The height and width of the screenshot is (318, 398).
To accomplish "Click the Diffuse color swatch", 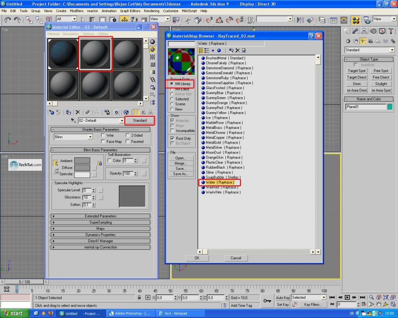I will tap(82, 167).
